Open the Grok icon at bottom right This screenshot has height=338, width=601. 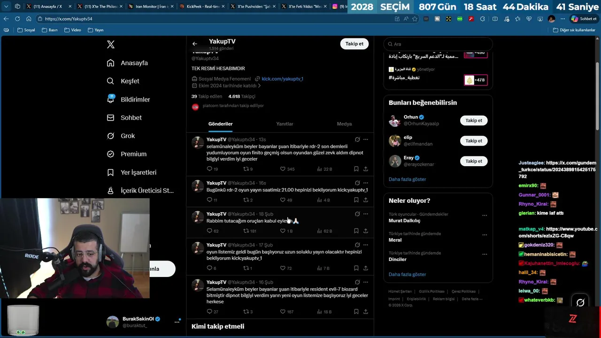click(580, 303)
